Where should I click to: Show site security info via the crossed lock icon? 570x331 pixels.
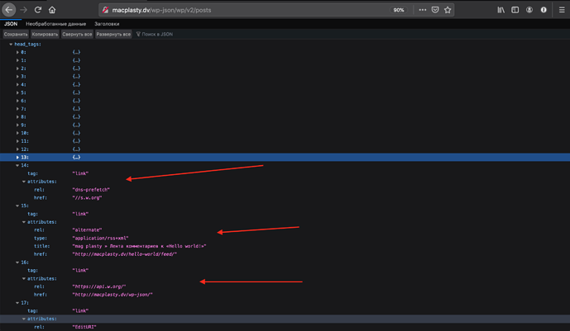pyautogui.click(x=105, y=10)
